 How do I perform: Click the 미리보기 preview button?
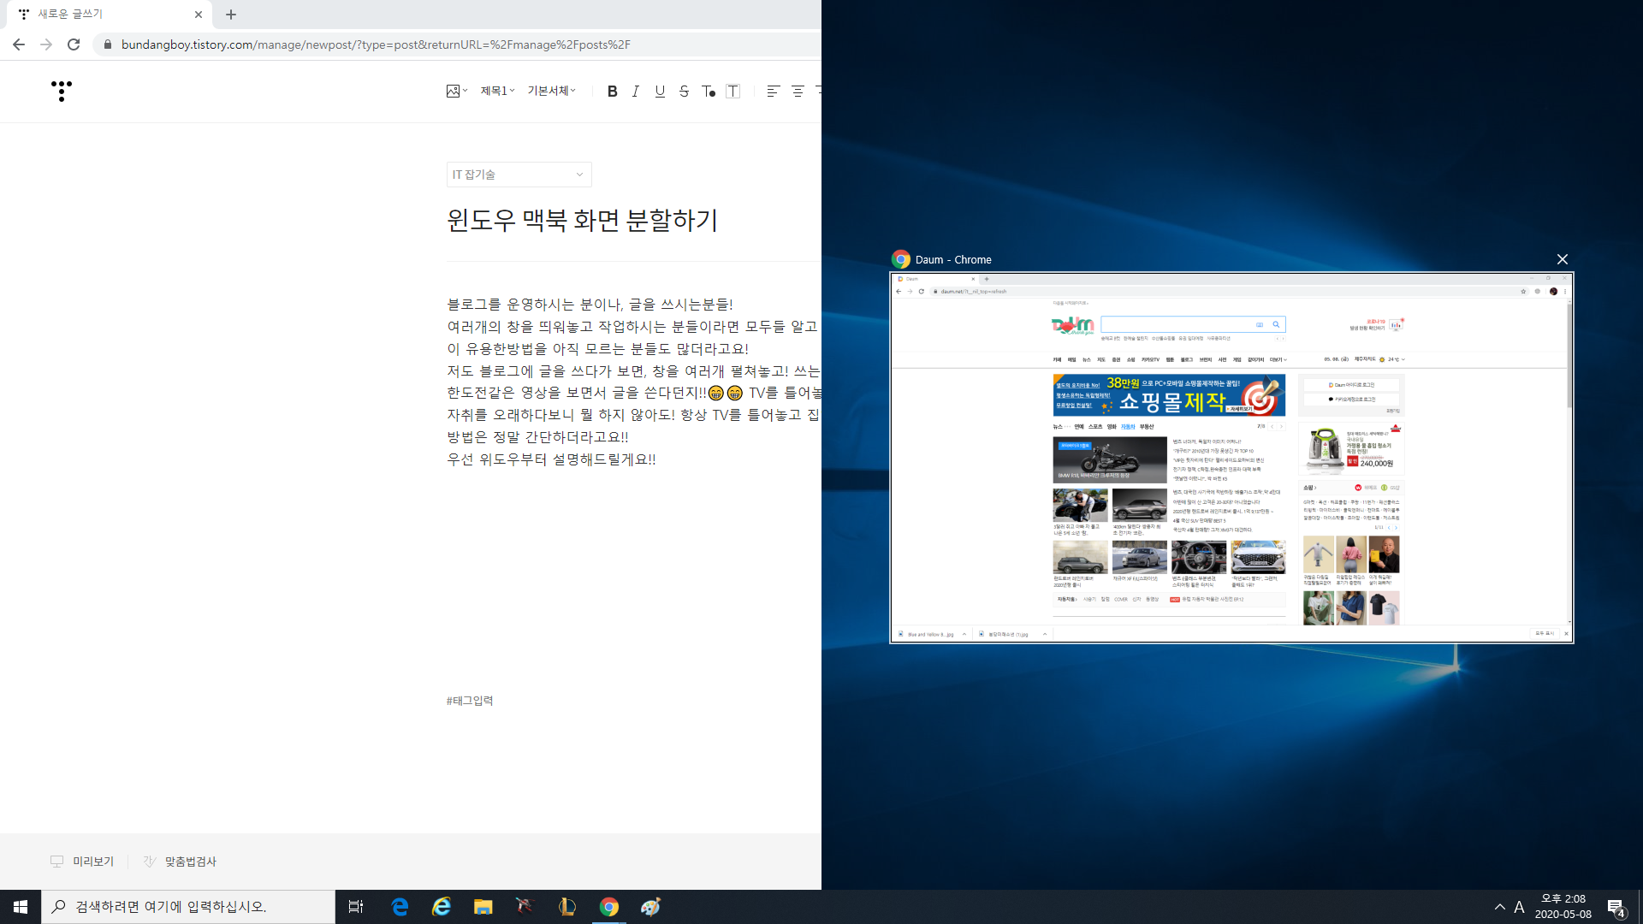82,862
